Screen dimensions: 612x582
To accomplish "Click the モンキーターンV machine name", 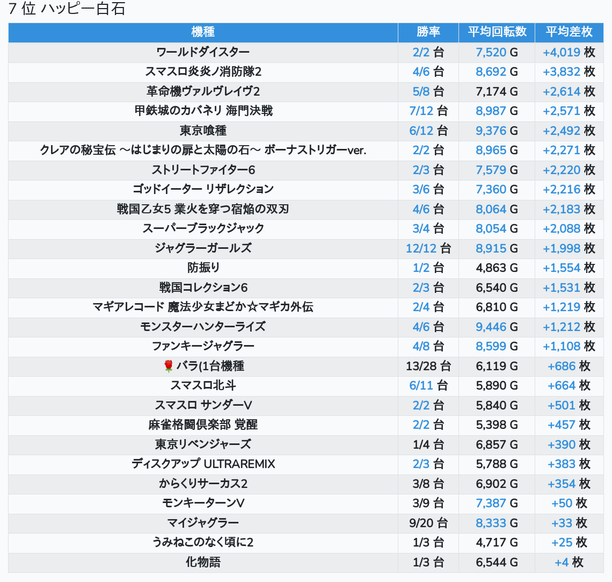I will pos(203,503).
